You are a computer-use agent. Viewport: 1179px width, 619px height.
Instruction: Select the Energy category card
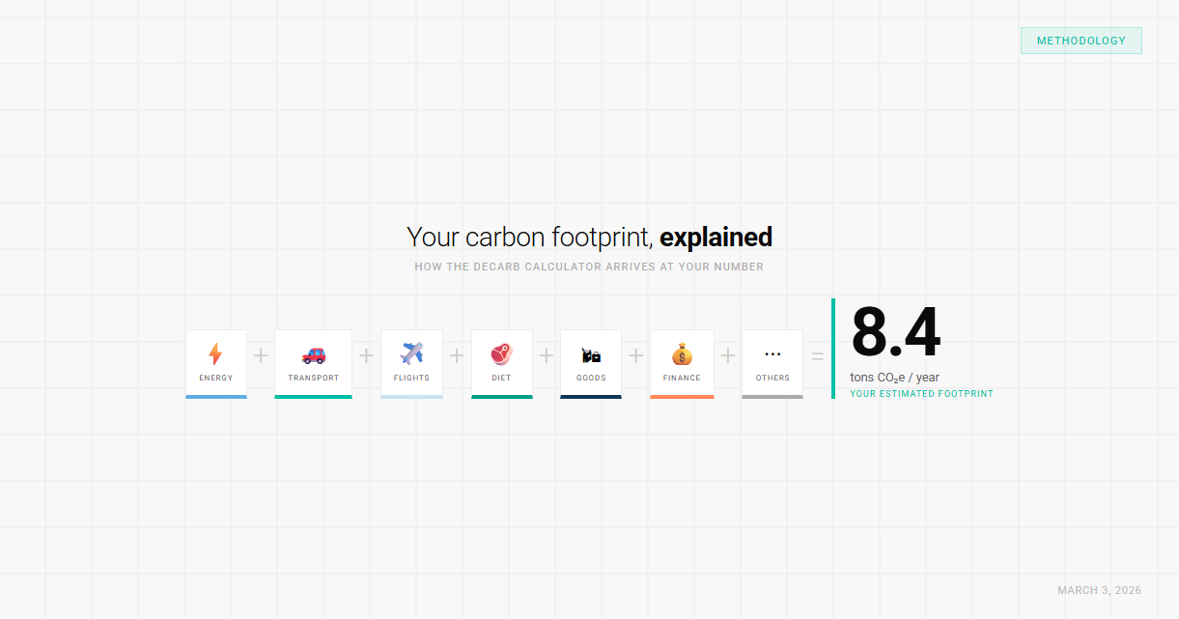pyautogui.click(x=215, y=363)
